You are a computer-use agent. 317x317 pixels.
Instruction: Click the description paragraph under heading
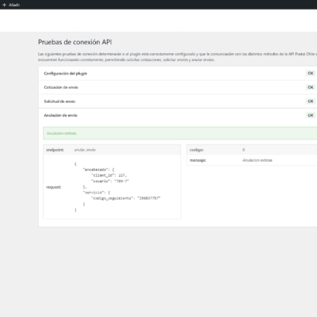178,57
